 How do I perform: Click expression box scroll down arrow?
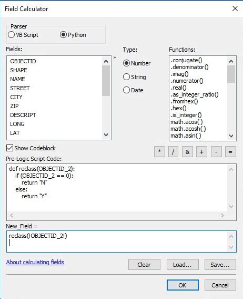pyautogui.click(x=231, y=247)
